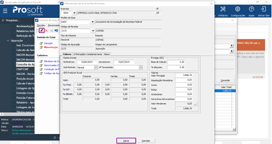Switch to Informações Complementares tab
The height and width of the screenshot is (144, 272).
click(88, 54)
